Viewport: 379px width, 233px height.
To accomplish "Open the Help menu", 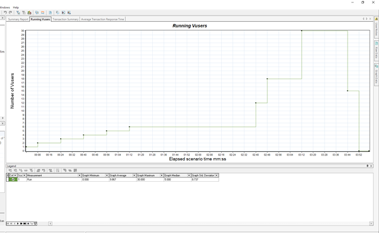I will click(x=16, y=7).
